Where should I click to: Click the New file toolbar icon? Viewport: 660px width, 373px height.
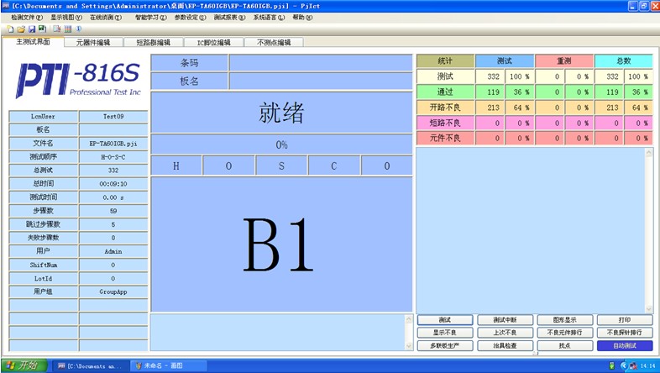coord(10,29)
